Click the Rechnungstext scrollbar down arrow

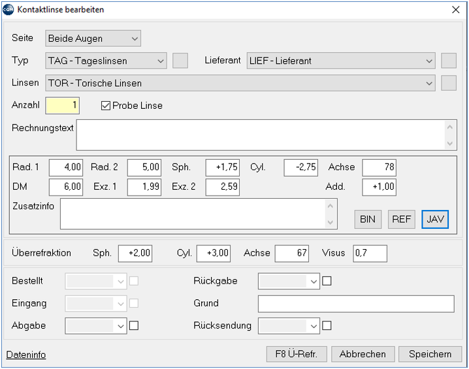pos(449,143)
